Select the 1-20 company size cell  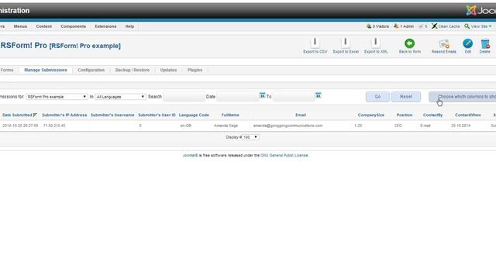tap(358, 126)
